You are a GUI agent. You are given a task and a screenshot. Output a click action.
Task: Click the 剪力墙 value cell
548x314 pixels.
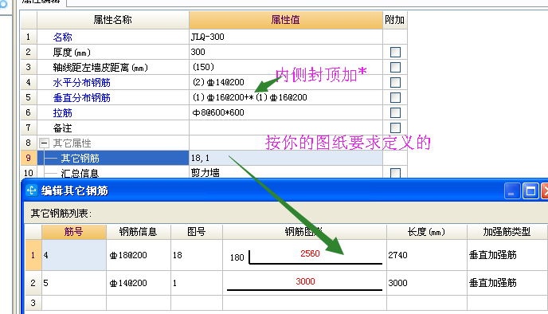[x=285, y=172]
